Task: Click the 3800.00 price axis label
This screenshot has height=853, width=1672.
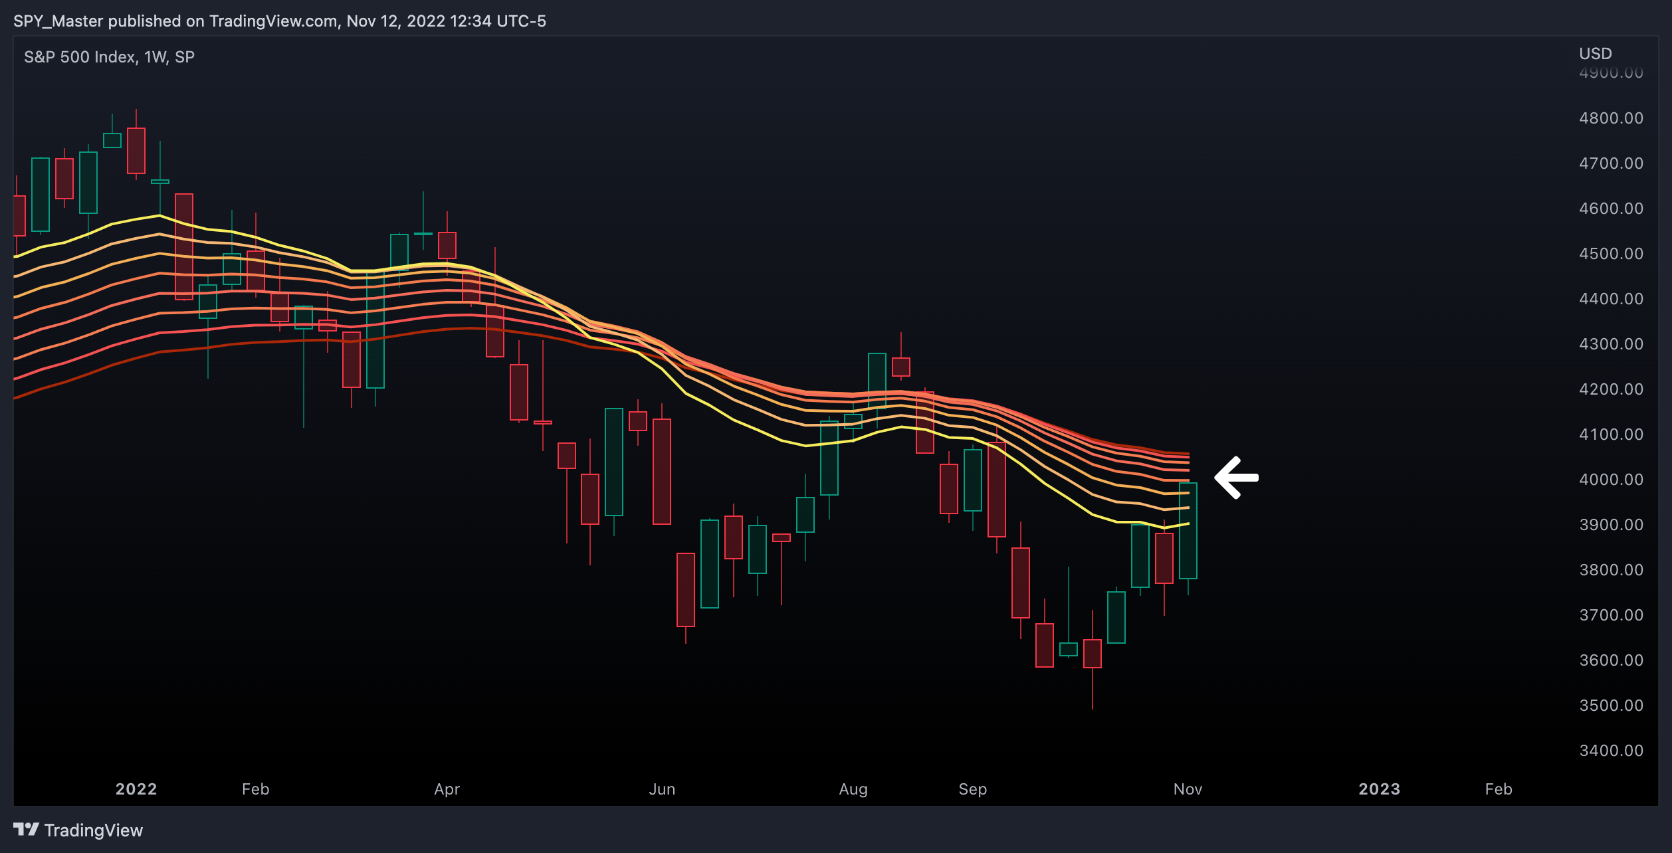Action: point(1611,570)
